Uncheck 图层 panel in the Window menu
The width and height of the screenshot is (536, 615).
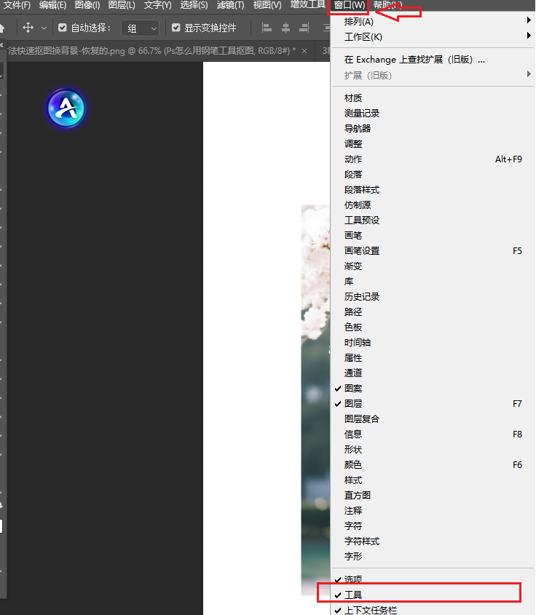click(x=353, y=403)
